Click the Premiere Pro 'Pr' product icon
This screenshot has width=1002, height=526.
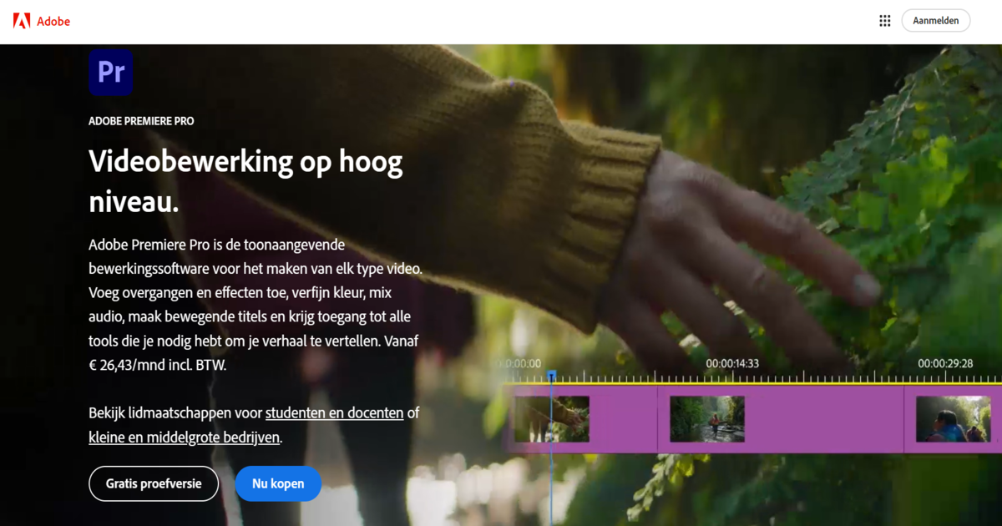tap(111, 73)
